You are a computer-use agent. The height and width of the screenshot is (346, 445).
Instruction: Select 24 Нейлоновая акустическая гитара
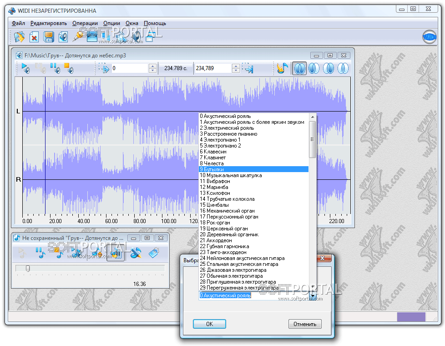[254, 258]
